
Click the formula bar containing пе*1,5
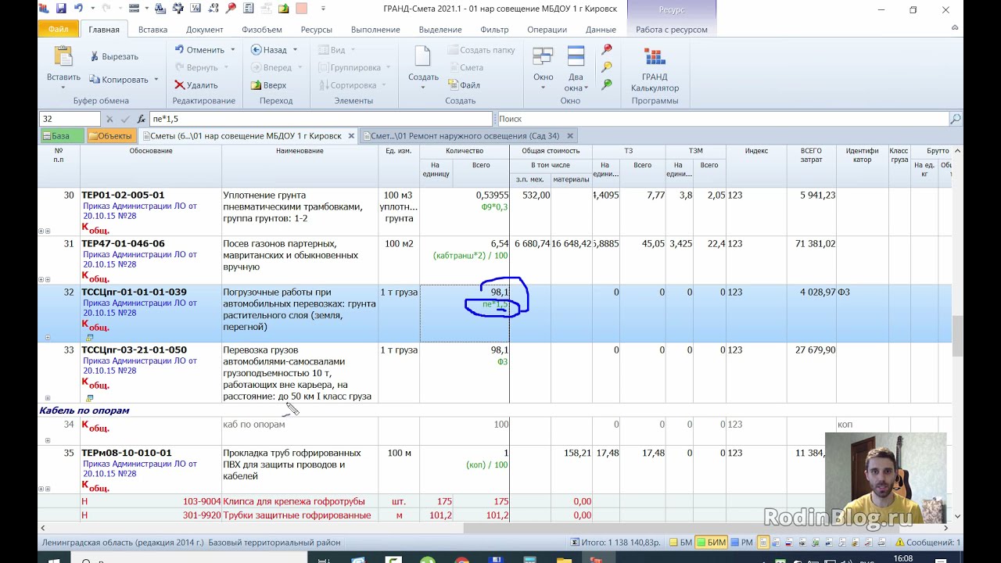[x=321, y=119]
